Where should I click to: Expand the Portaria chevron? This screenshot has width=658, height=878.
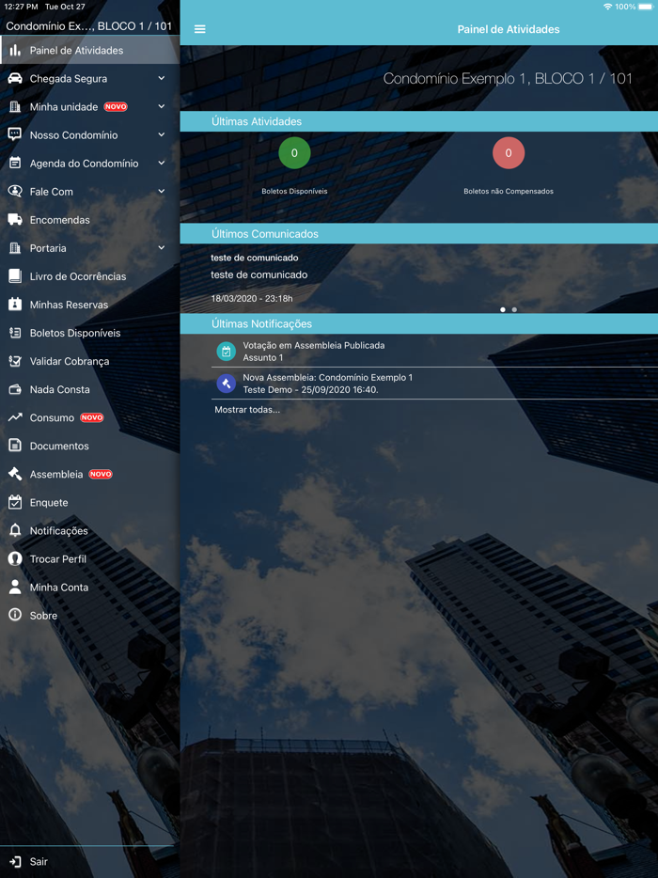click(x=162, y=248)
